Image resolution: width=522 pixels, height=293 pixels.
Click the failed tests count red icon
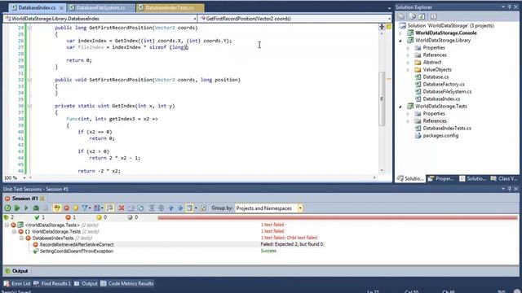pos(68,217)
